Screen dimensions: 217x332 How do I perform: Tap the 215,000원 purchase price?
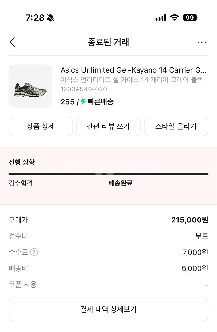(189, 220)
